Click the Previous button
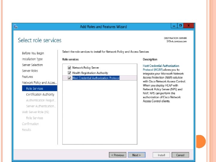Image resolution: width=216 pixels, height=162 pixels. point(118,155)
